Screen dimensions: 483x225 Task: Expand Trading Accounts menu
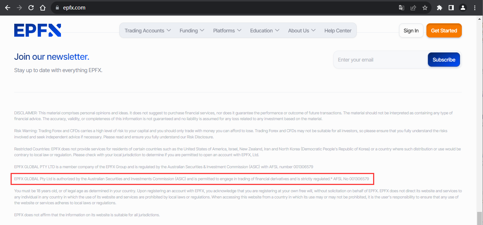pyautogui.click(x=148, y=31)
